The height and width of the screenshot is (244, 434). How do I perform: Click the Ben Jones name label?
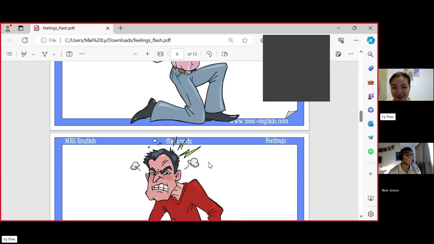pos(390,190)
